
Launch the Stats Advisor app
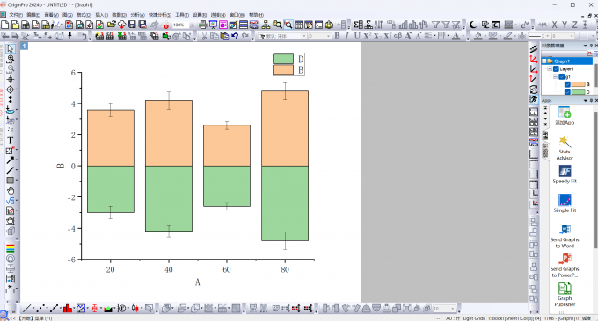[x=565, y=148]
